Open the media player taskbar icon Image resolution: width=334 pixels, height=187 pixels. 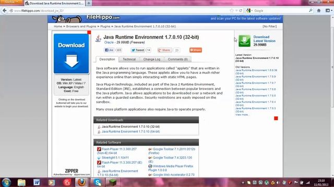click(52, 182)
